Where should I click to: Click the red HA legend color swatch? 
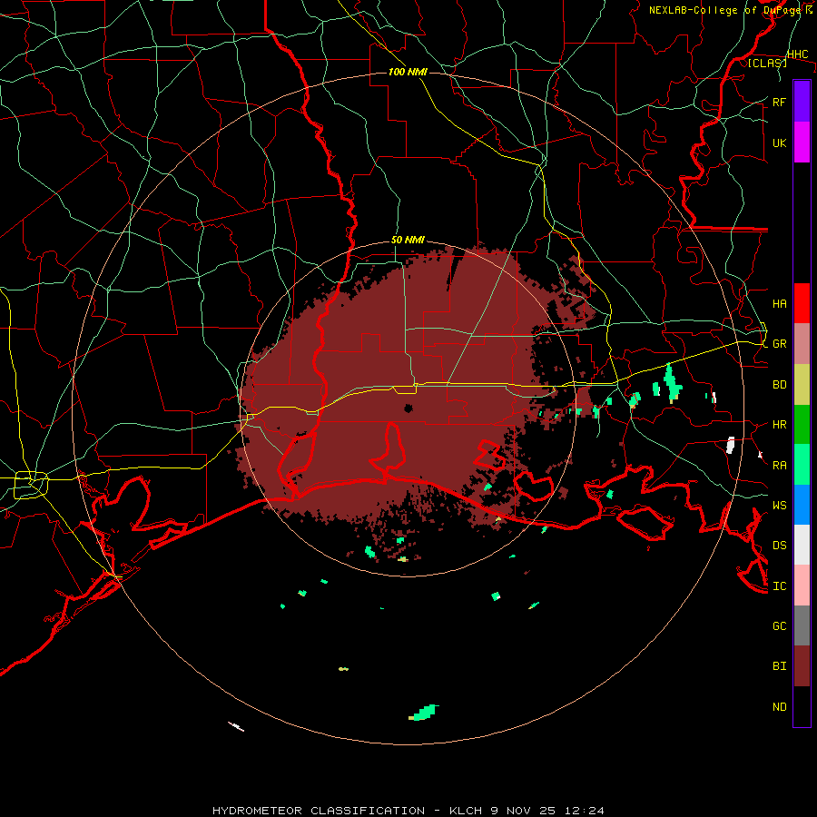click(802, 303)
